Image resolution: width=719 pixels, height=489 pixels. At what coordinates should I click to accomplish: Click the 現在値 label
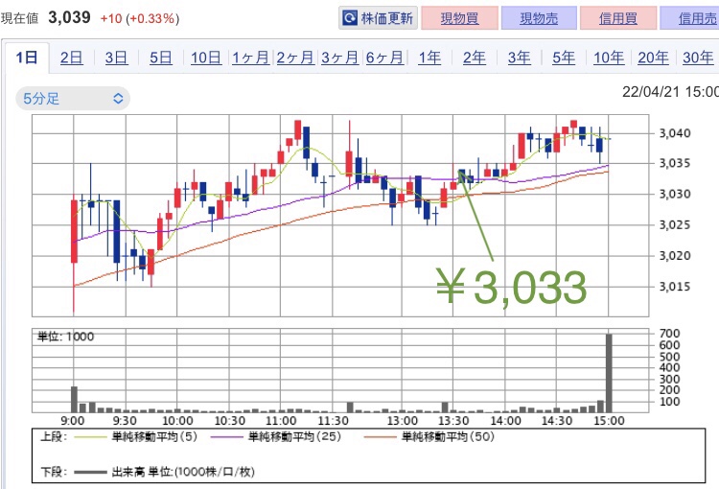(19, 18)
